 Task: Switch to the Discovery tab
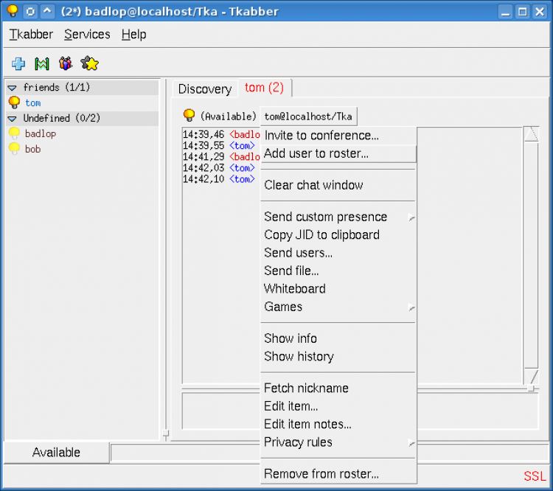(x=205, y=89)
